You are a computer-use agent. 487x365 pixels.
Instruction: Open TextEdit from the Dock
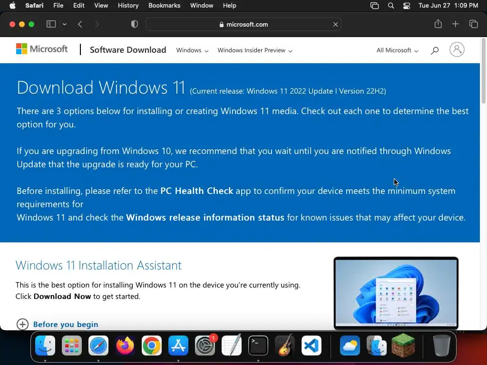[232, 345]
